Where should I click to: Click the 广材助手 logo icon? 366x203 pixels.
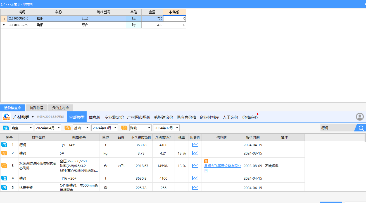pyautogui.click(x=6, y=117)
